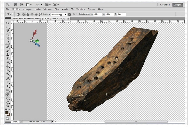Image resolution: width=189 pixels, height=127 pixels.
Task: Select the Clone Stamp tool
Action: point(8,55)
